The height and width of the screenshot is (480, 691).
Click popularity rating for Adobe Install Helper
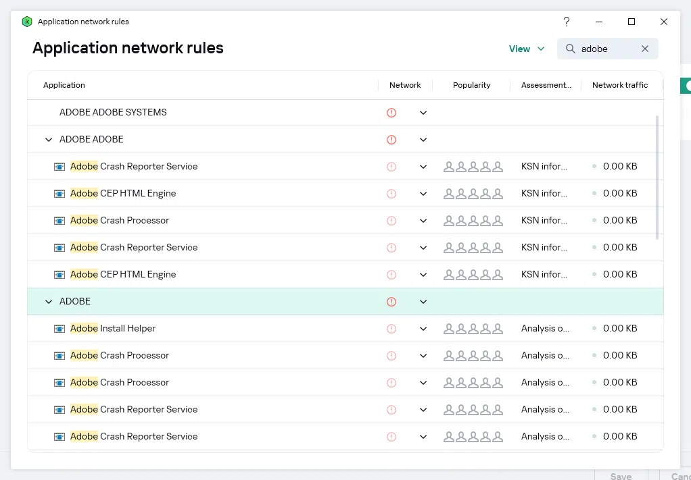(473, 328)
